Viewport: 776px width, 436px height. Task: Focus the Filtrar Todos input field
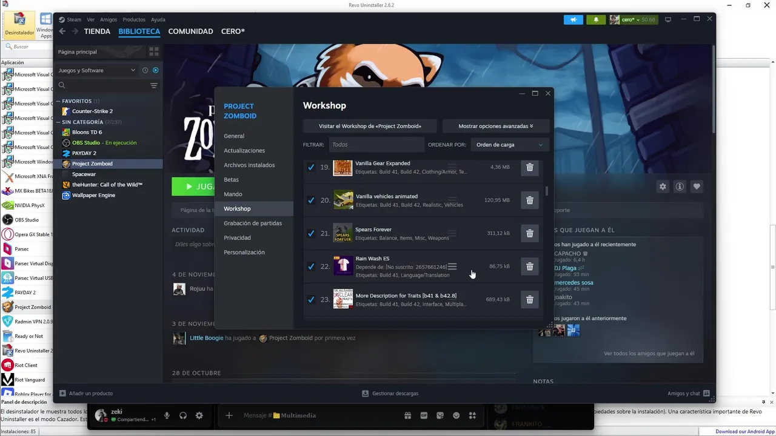376,145
